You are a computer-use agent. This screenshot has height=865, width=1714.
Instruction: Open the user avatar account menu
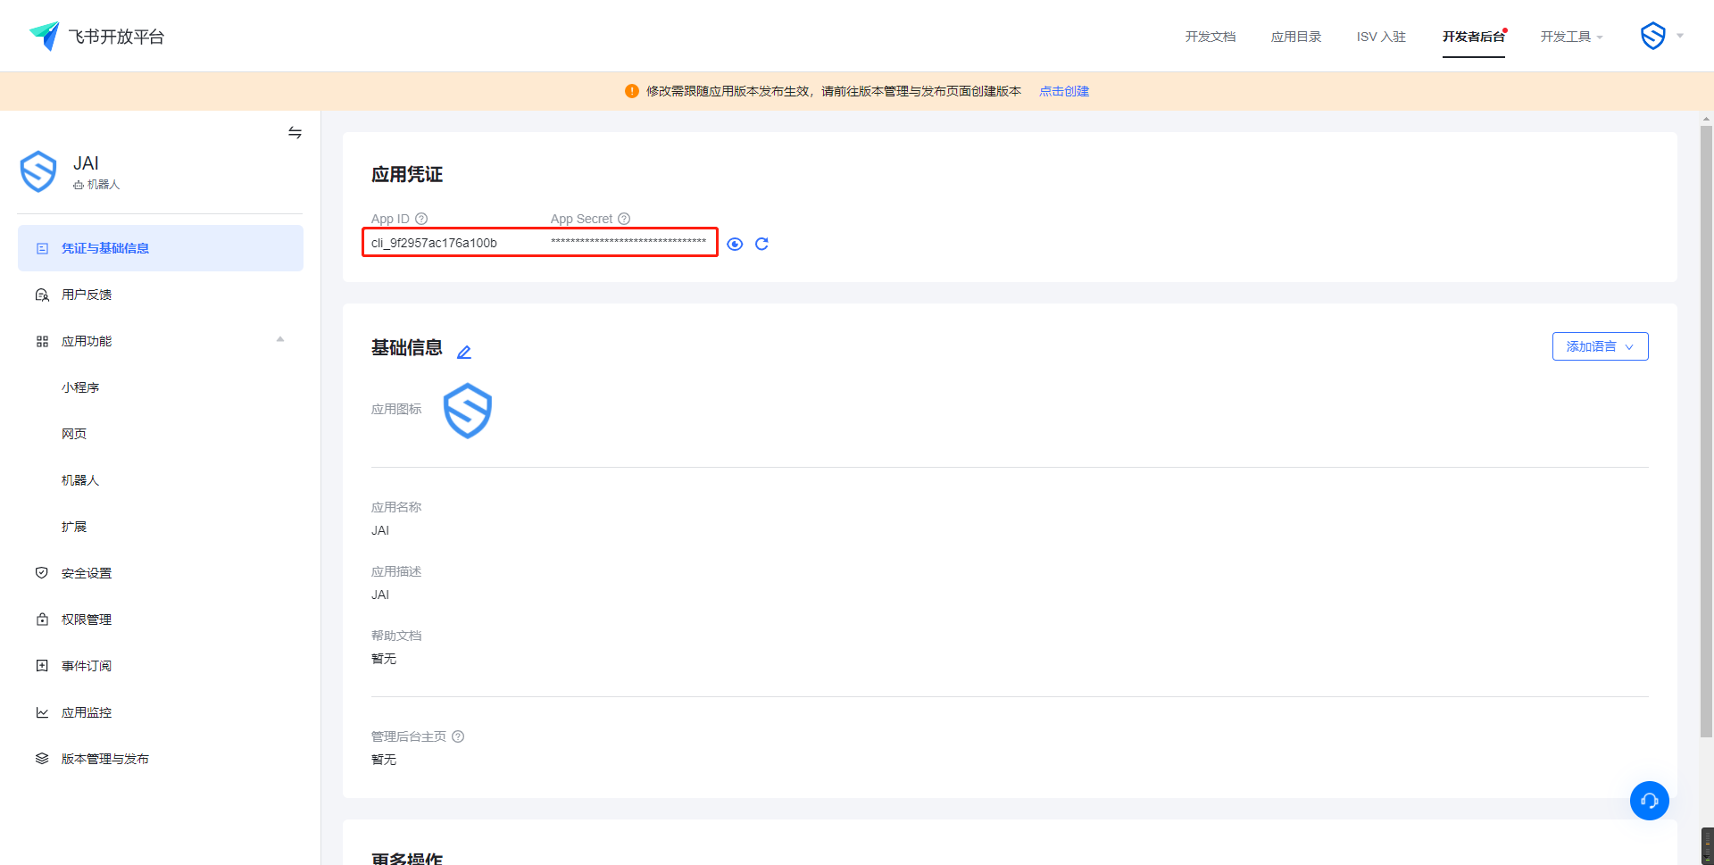click(1660, 36)
